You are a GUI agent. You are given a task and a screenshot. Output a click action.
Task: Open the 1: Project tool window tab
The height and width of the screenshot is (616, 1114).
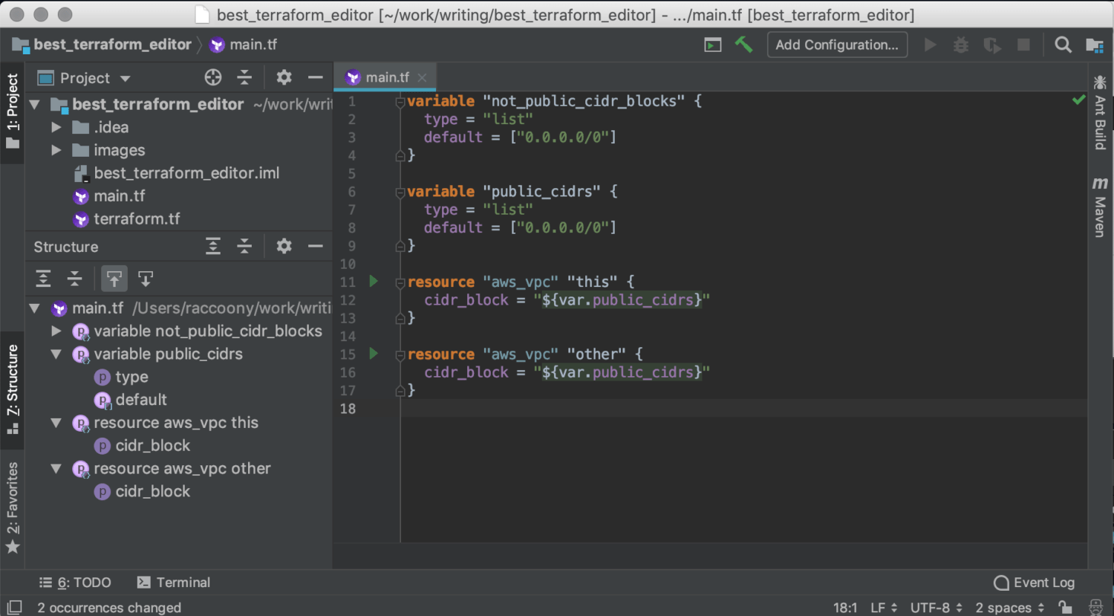click(x=13, y=111)
